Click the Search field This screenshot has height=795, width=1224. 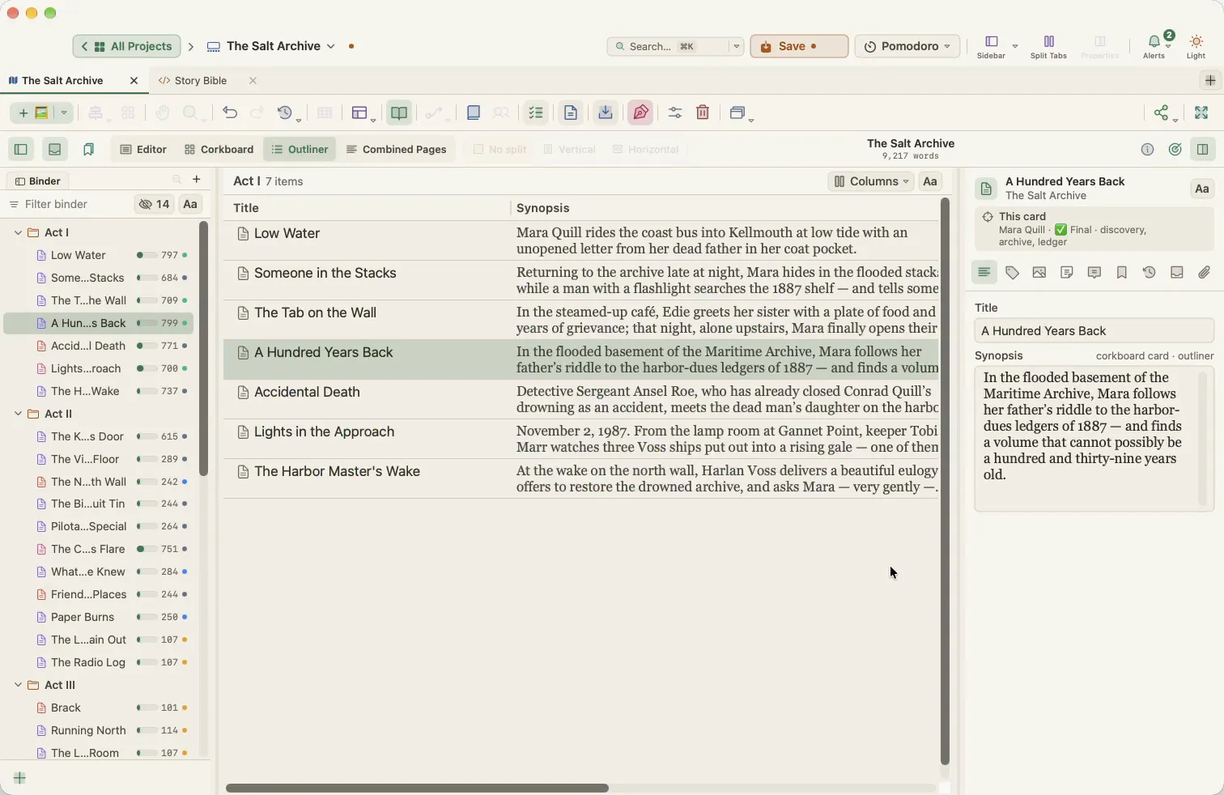pyautogui.click(x=675, y=46)
